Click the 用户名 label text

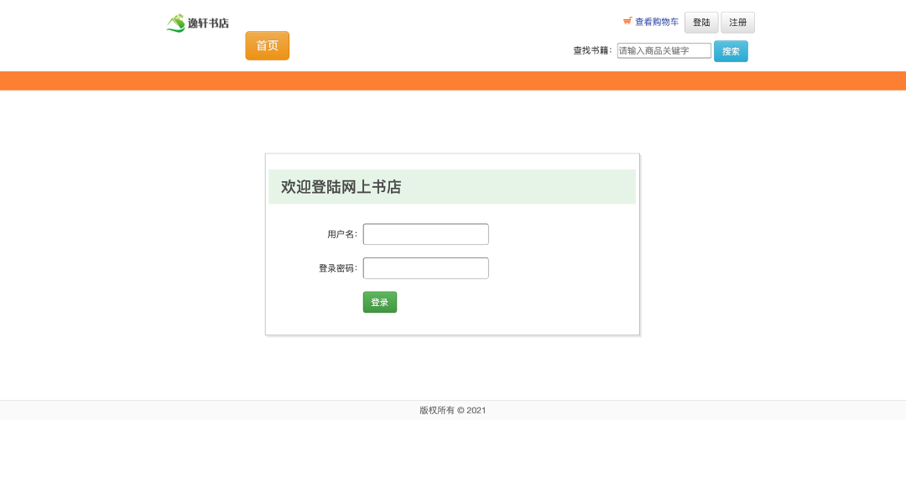coord(341,235)
